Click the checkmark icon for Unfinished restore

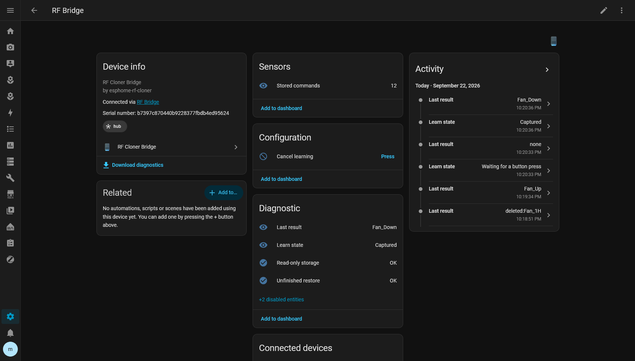(x=263, y=281)
